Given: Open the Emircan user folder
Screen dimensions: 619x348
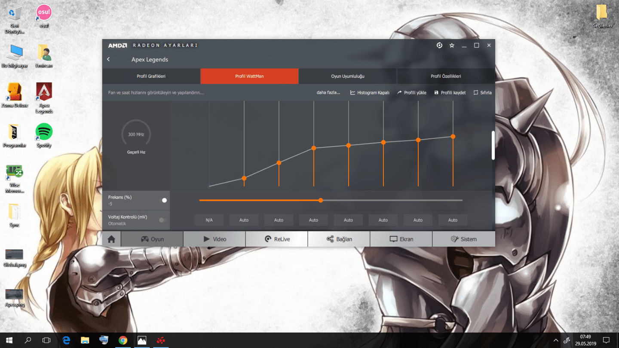Looking at the screenshot, I should (x=44, y=56).
